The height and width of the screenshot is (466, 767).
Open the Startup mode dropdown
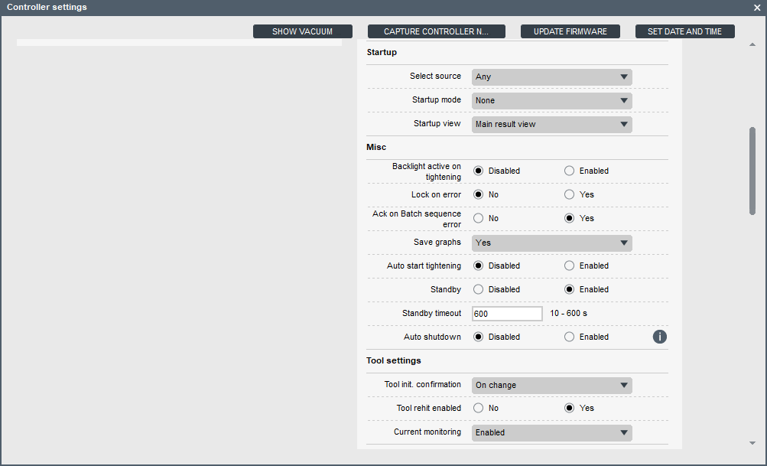click(552, 100)
